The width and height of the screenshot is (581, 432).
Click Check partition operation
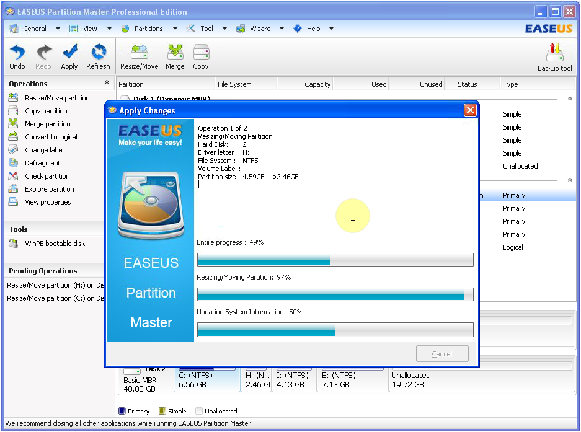coord(47,176)
